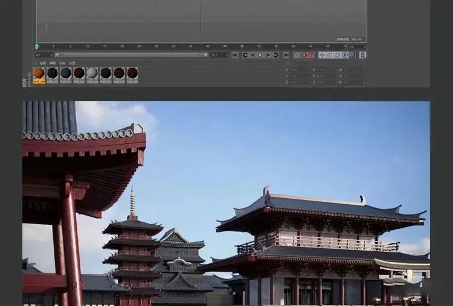Image resolution: width=453 pixels, height=306 pixels.
Task: Jump to the next keyframe
Action: (x=275, y=55)
